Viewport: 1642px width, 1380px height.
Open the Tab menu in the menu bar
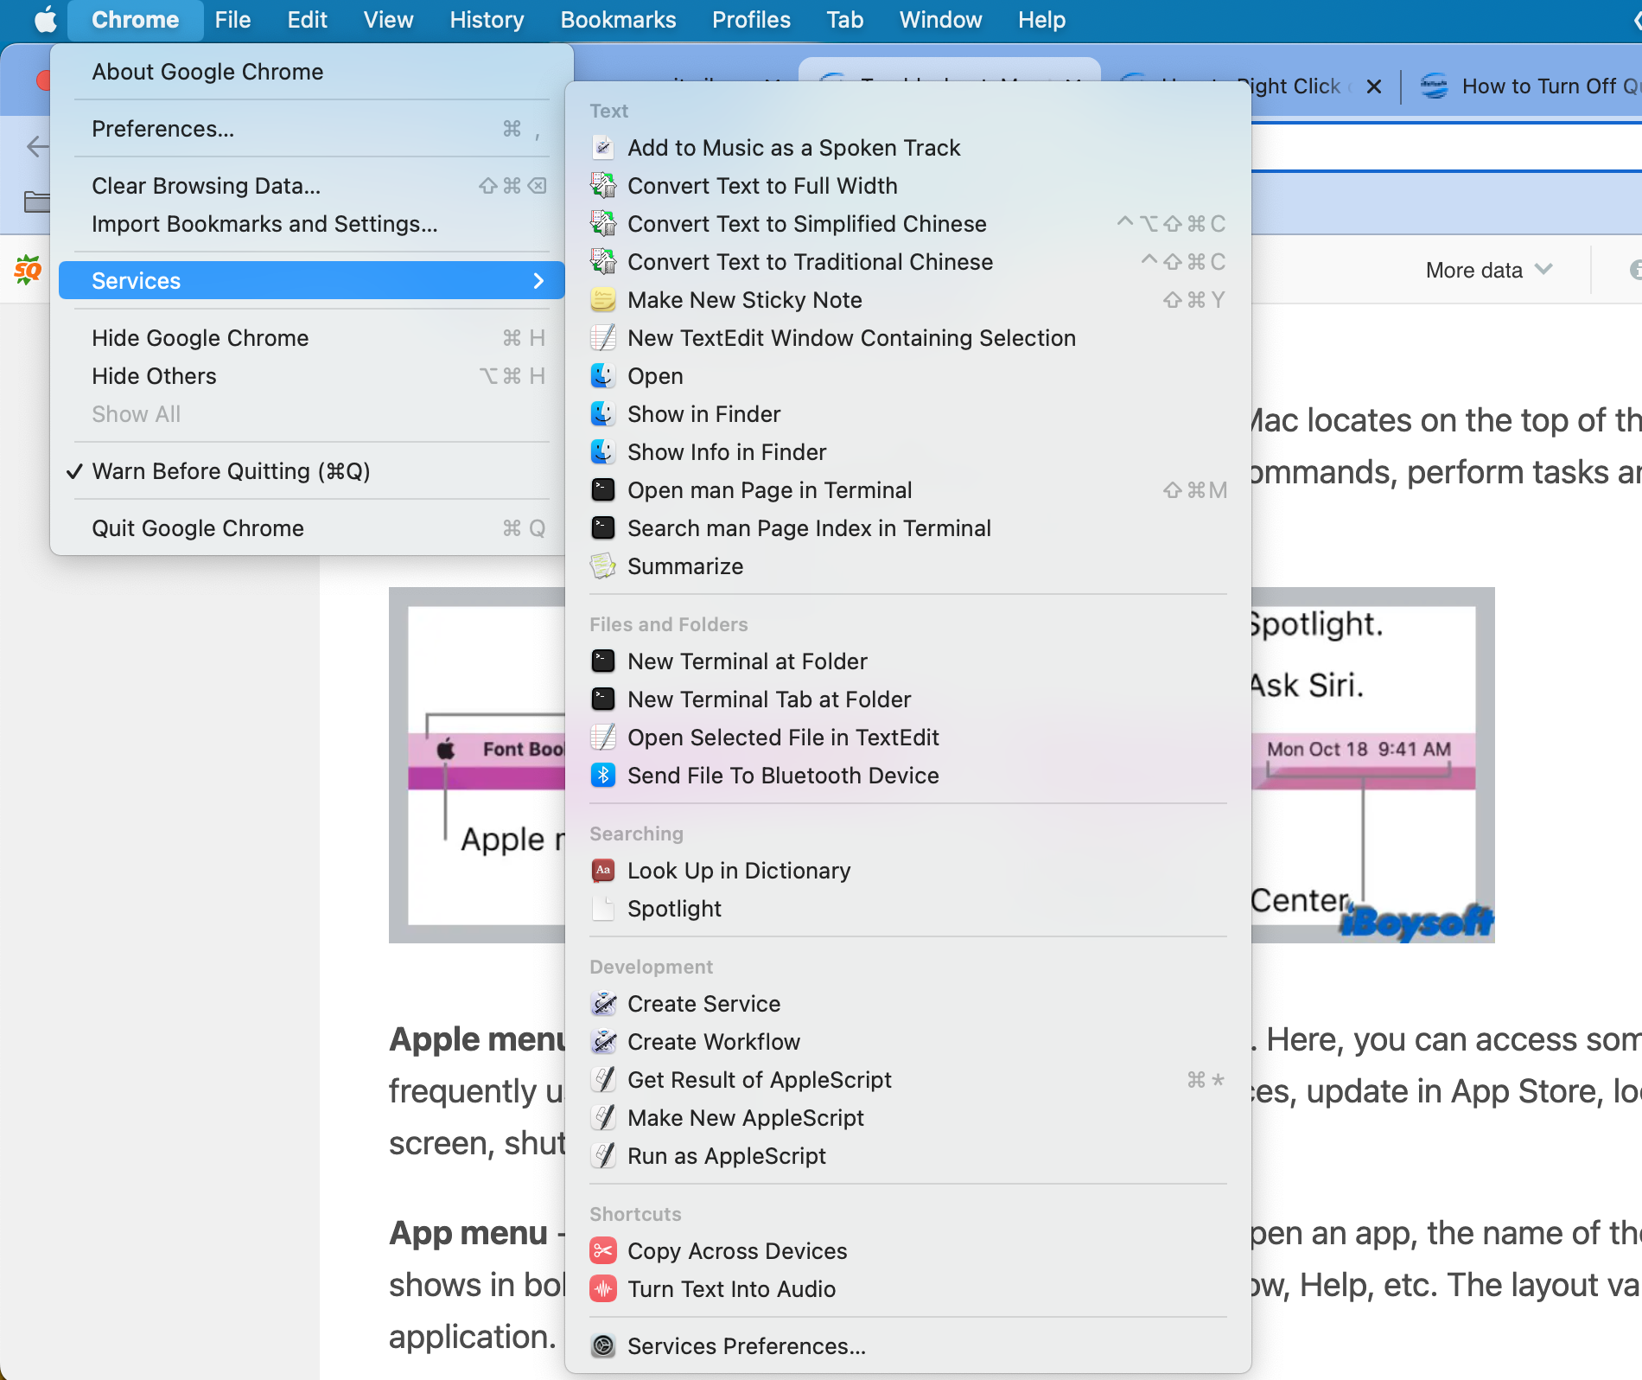coord(844,19)
